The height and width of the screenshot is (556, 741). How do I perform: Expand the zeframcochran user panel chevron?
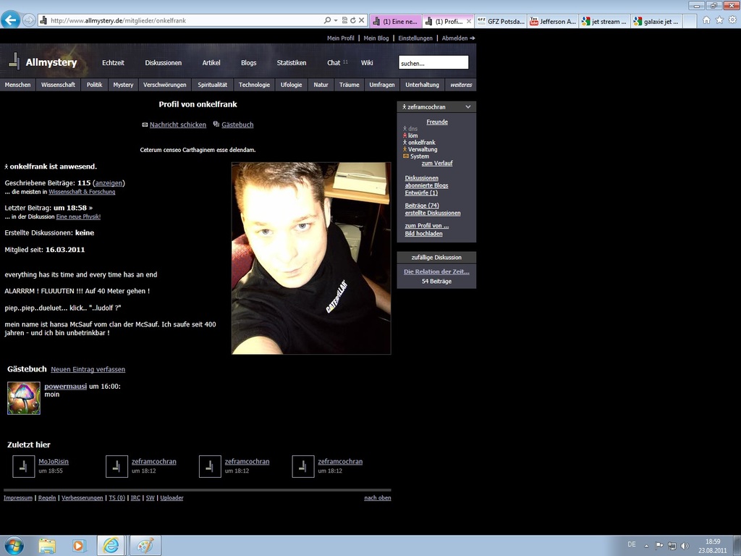[468, 107]
